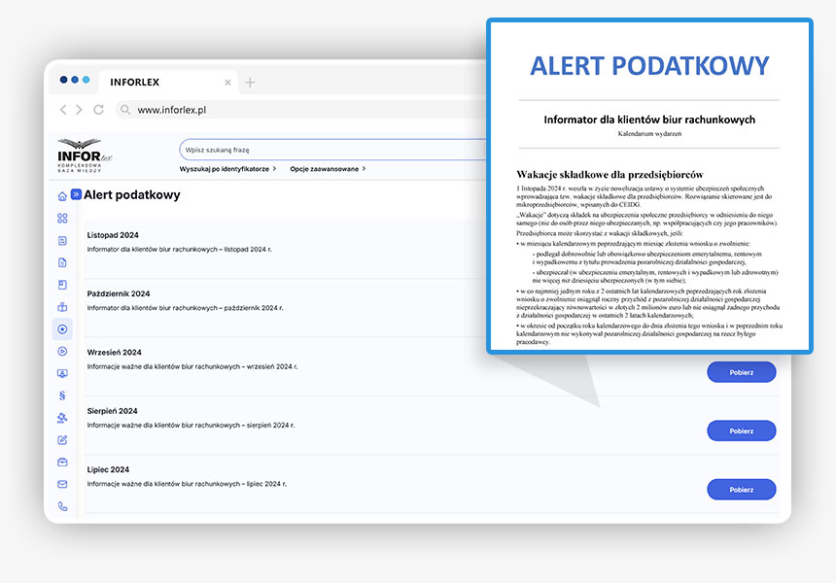836x583 pixels.
Task: Open the four-square dashboard icon in sidebar
Action: [62, 219]
